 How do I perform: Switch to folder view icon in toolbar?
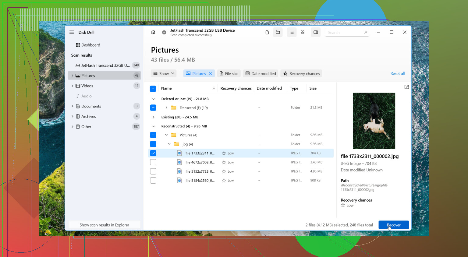[278, 32]
